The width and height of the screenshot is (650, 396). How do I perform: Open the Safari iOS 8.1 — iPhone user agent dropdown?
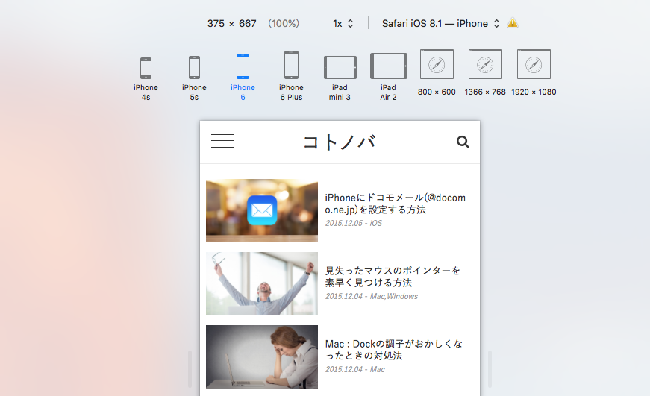(440, 24)
